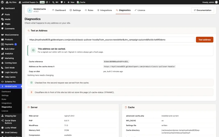Click the 'Test an Address' section heading

point(39,31)
